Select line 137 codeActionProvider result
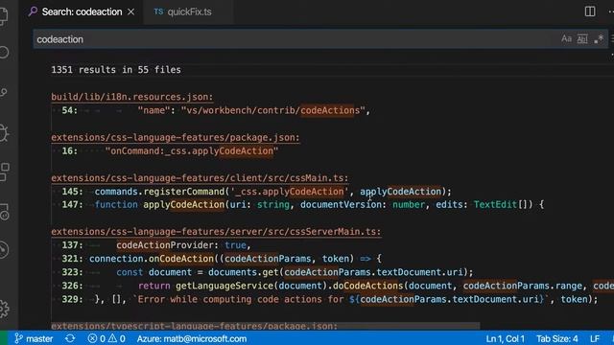 click(x=156, y=245)
